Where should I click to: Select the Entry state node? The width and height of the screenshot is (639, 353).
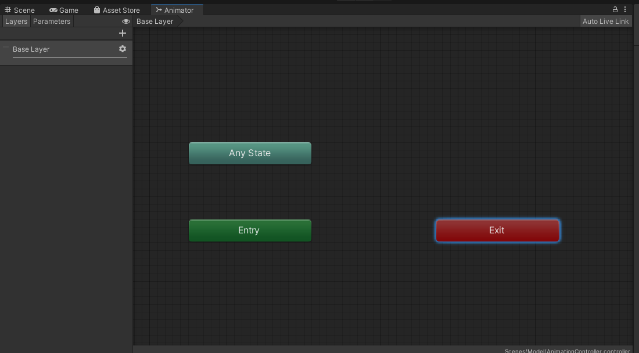point(250,230)
